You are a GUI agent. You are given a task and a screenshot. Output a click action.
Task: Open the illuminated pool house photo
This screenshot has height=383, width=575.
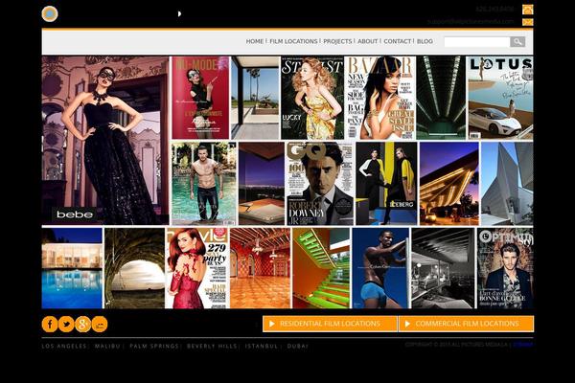(x=72, y=268)
